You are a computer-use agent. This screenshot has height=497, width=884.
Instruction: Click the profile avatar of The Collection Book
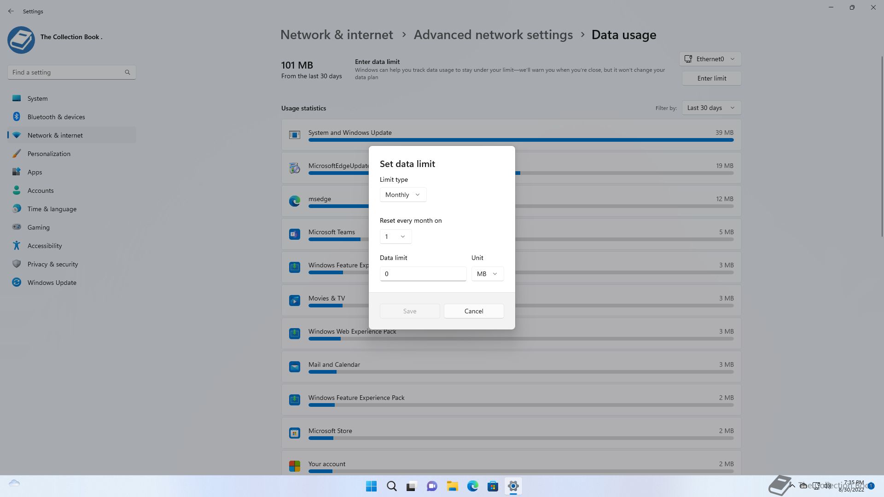click(21, 40)
